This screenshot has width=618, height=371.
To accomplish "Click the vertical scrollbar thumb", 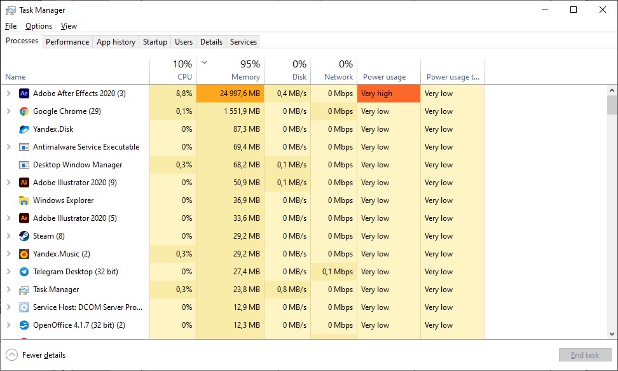I will (612, 105).
